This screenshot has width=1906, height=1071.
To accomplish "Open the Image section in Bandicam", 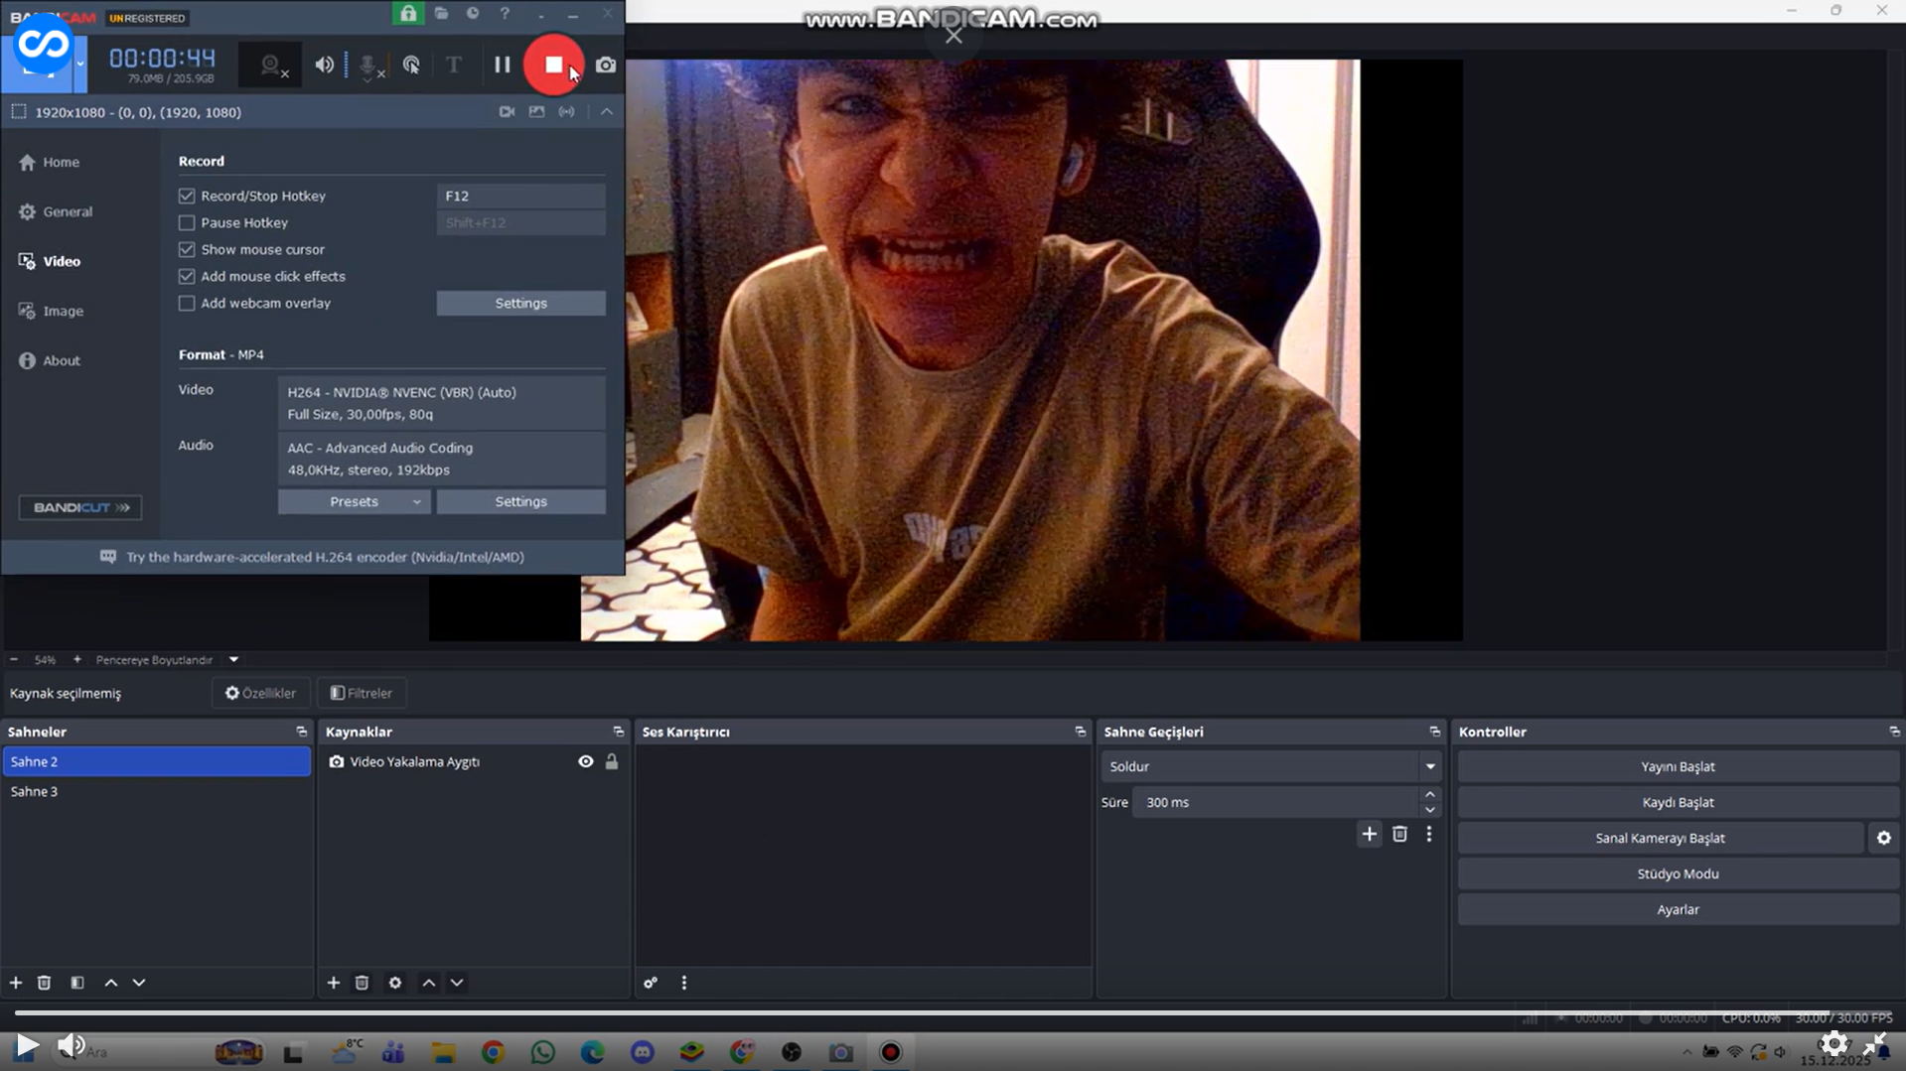I will [x=63, y=311].
